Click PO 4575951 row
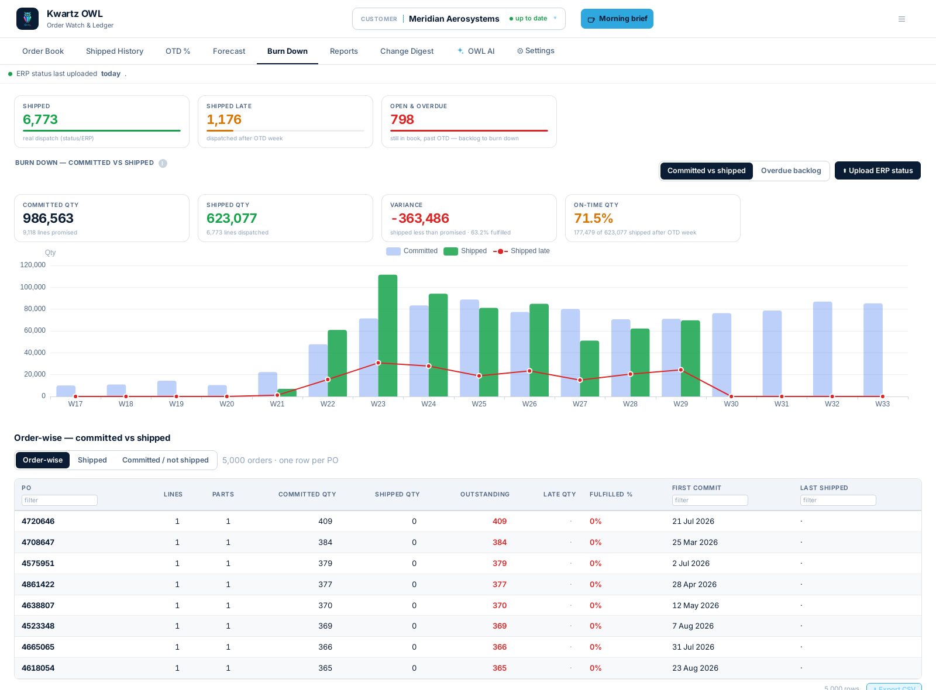The height and width of the screenshot is (690, 936). coord(468,564)
